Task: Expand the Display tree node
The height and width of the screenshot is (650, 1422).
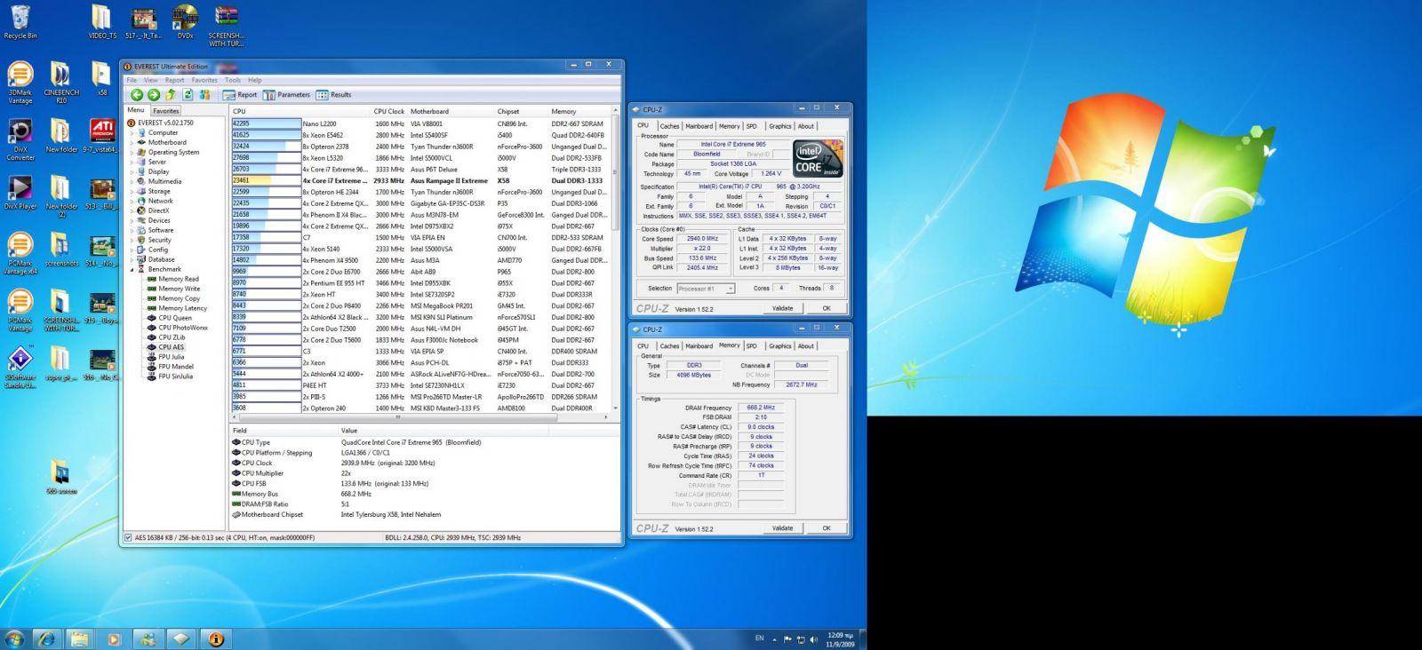Action: [132, 172]
